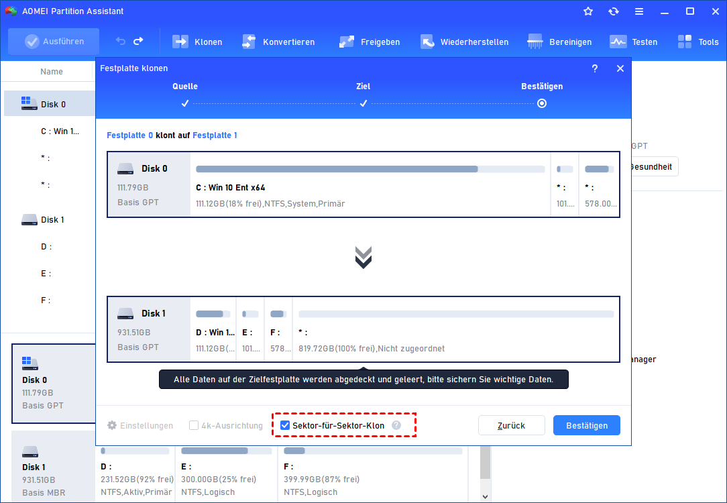Select Disk 1 in the left tree
The width and height of the screenshot is (727, 503).
[52, 220]
